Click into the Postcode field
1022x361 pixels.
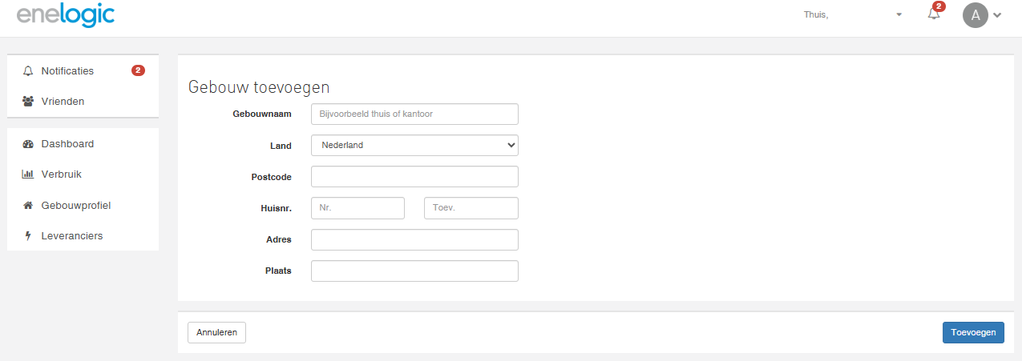click(414, 176)
